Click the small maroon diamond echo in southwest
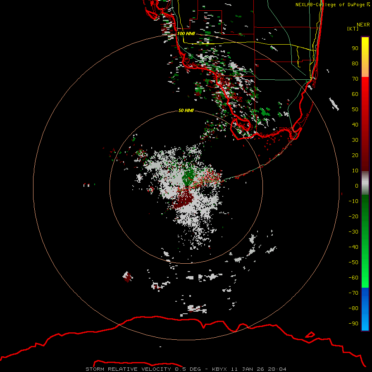The image size is (372, 372). pos(128,277)
